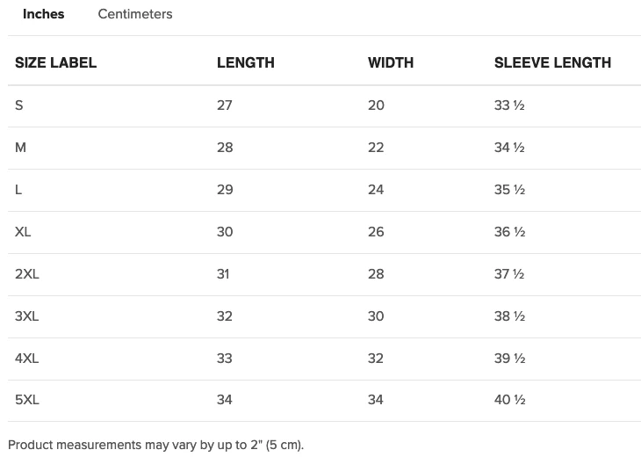Click the product measurements disclaimer text
Screen dimensions: 641x457
click(155, 445)
